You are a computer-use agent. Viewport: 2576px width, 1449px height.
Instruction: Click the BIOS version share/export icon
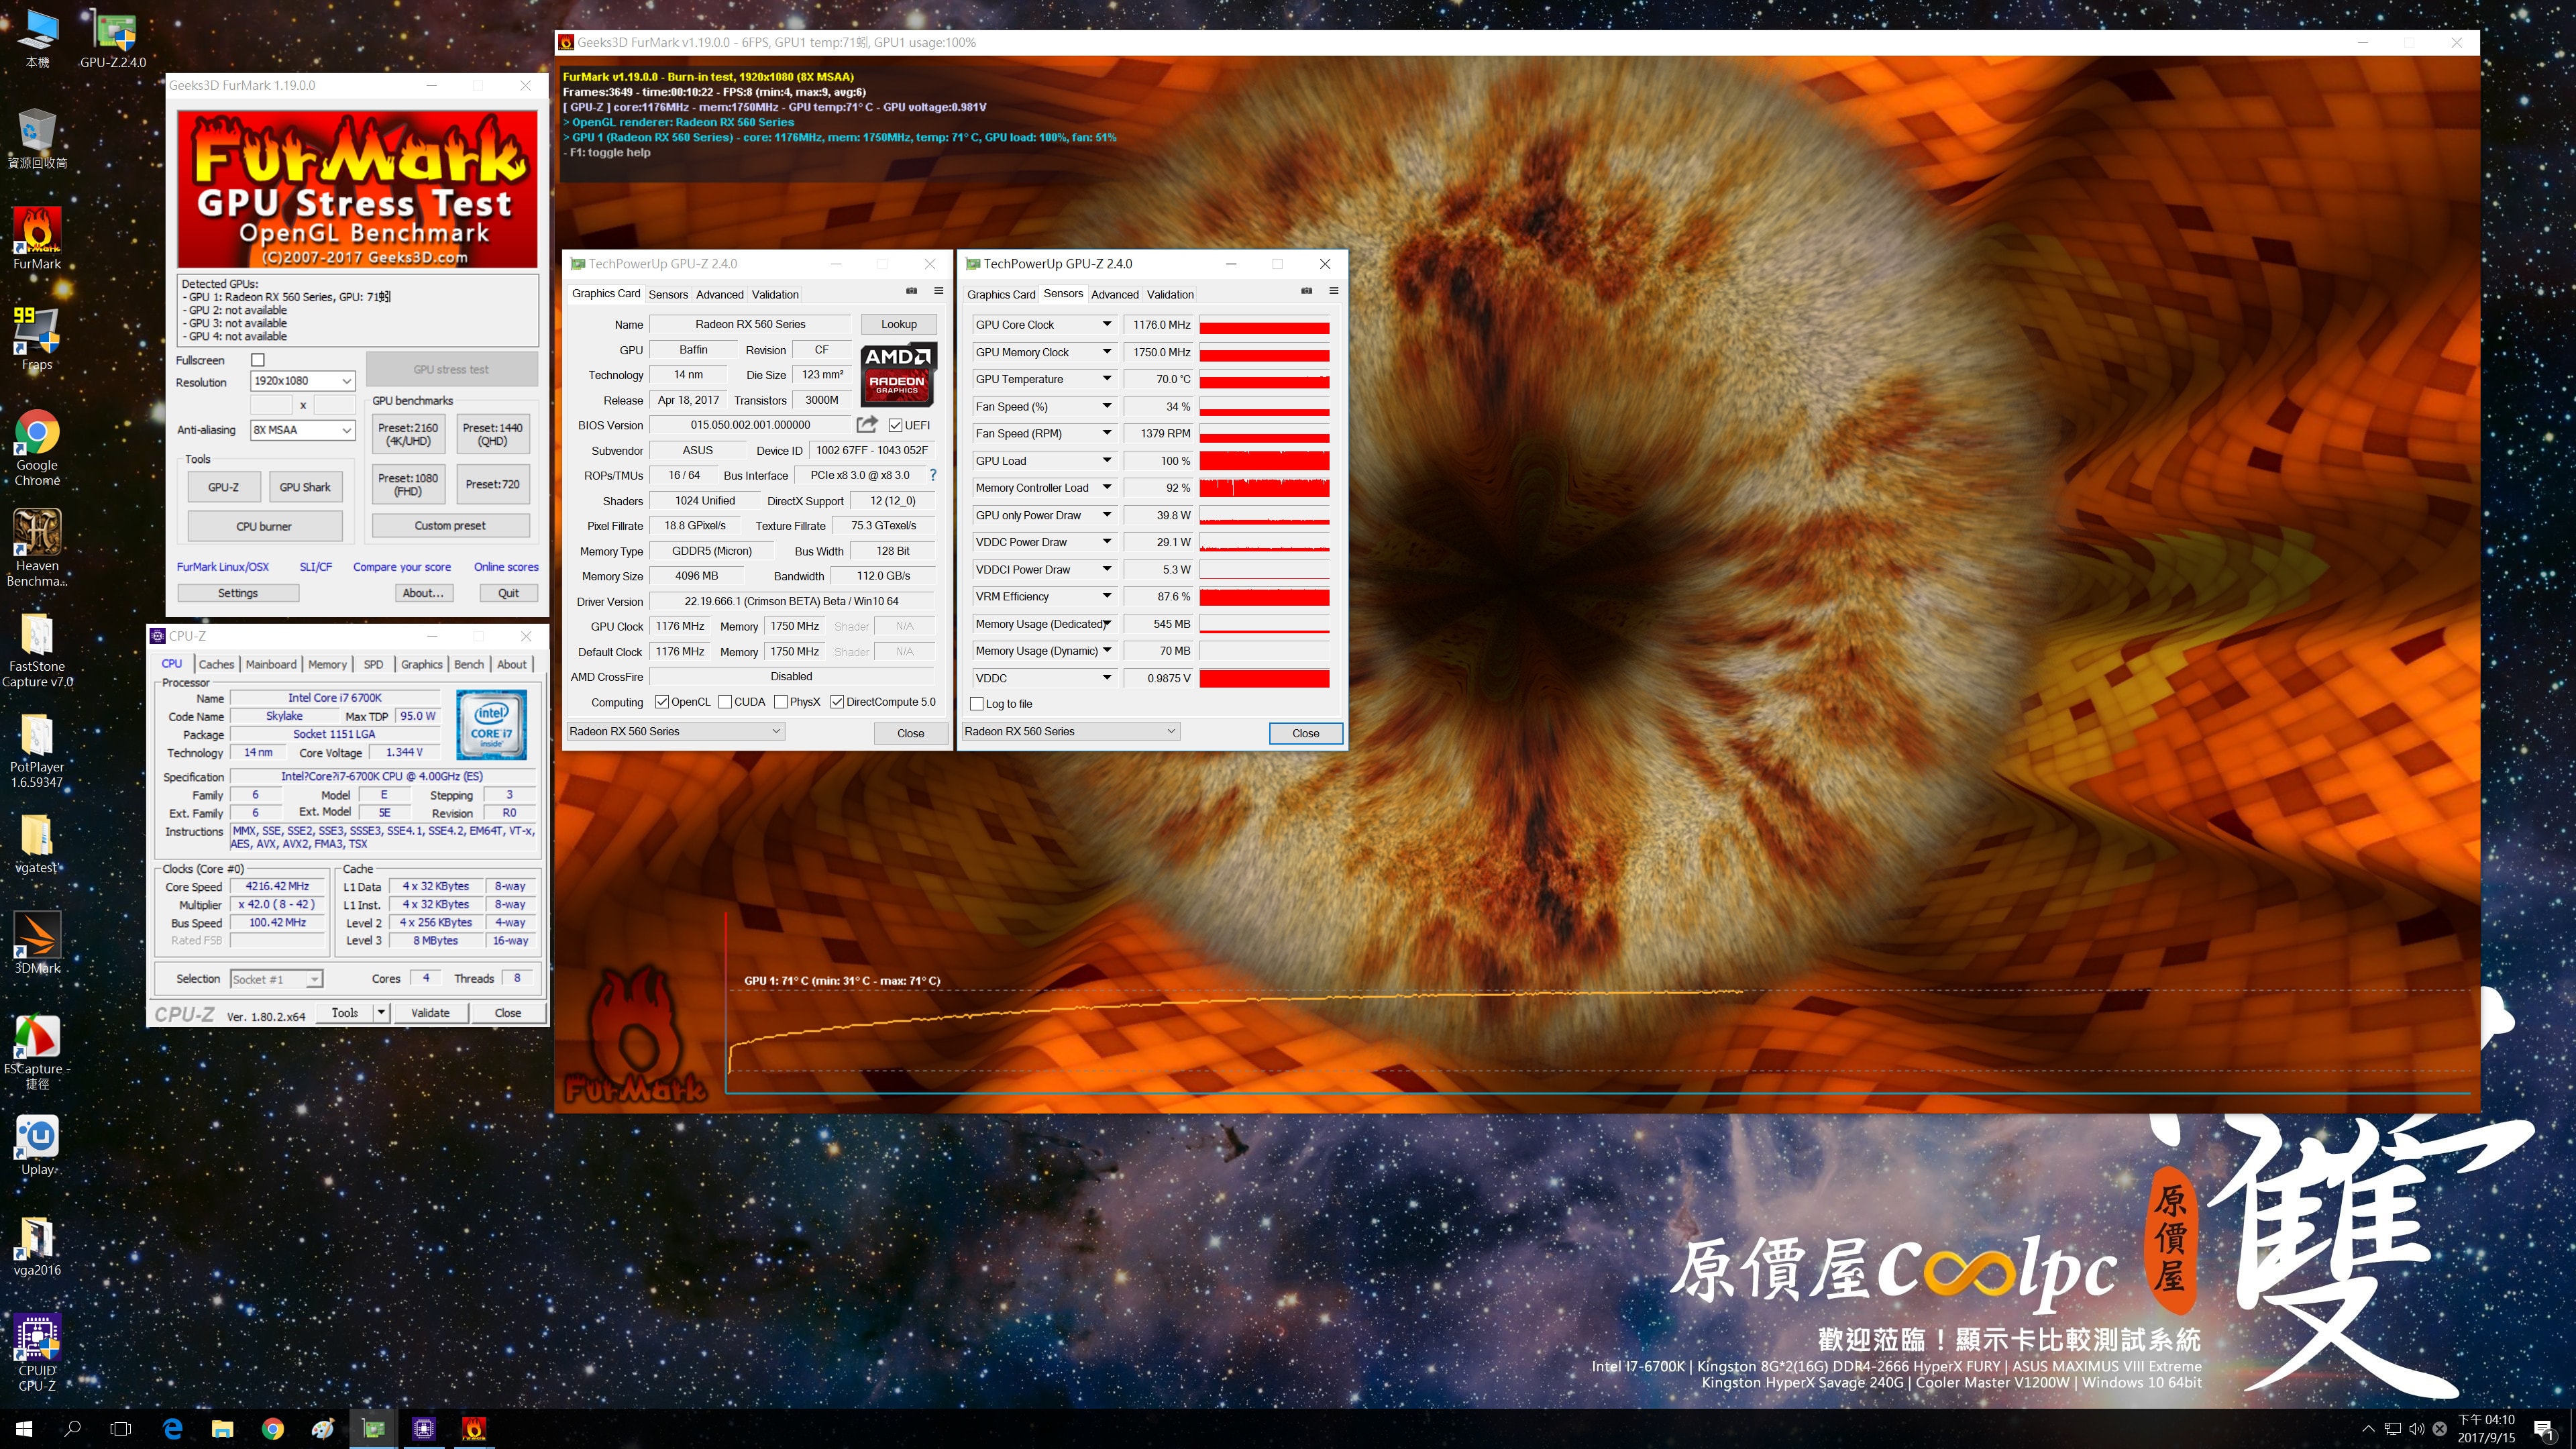point(867,424)
